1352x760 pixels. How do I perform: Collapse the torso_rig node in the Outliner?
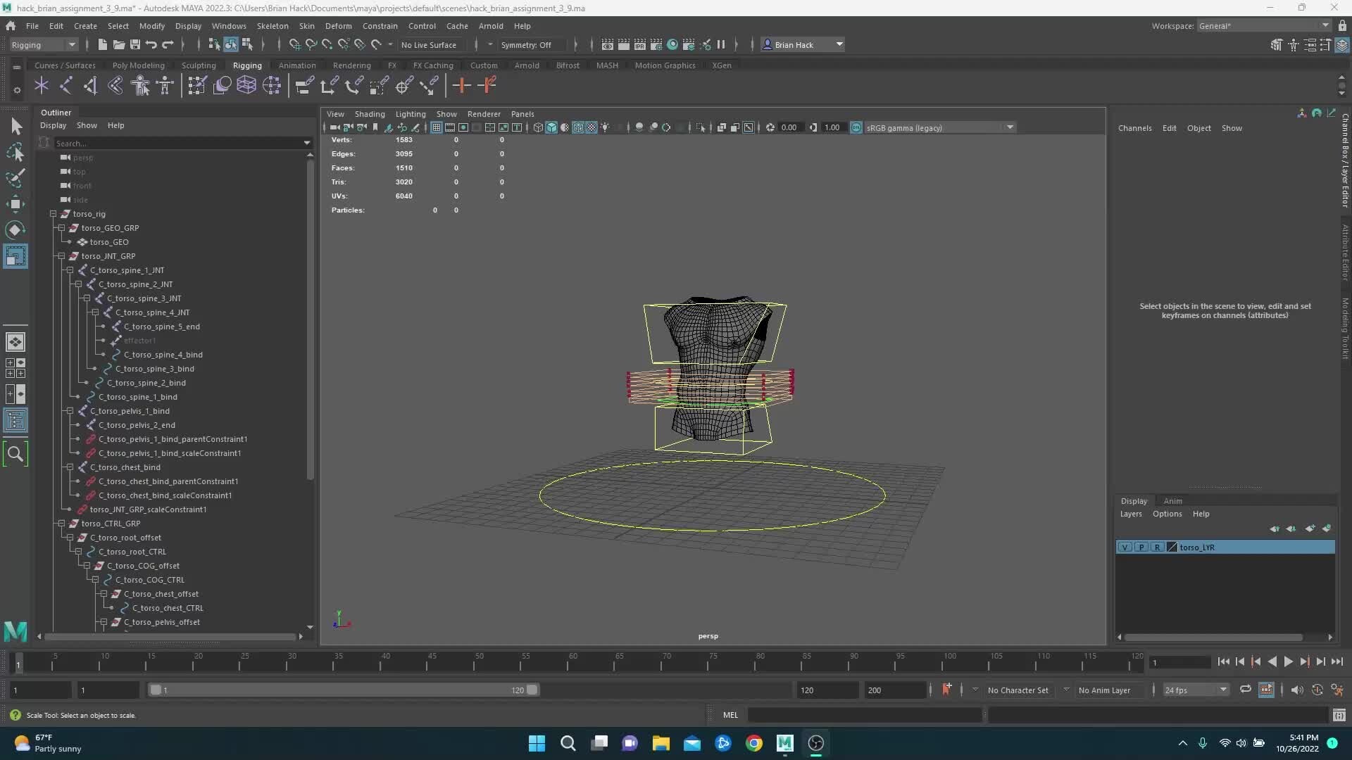click(54, 214)
